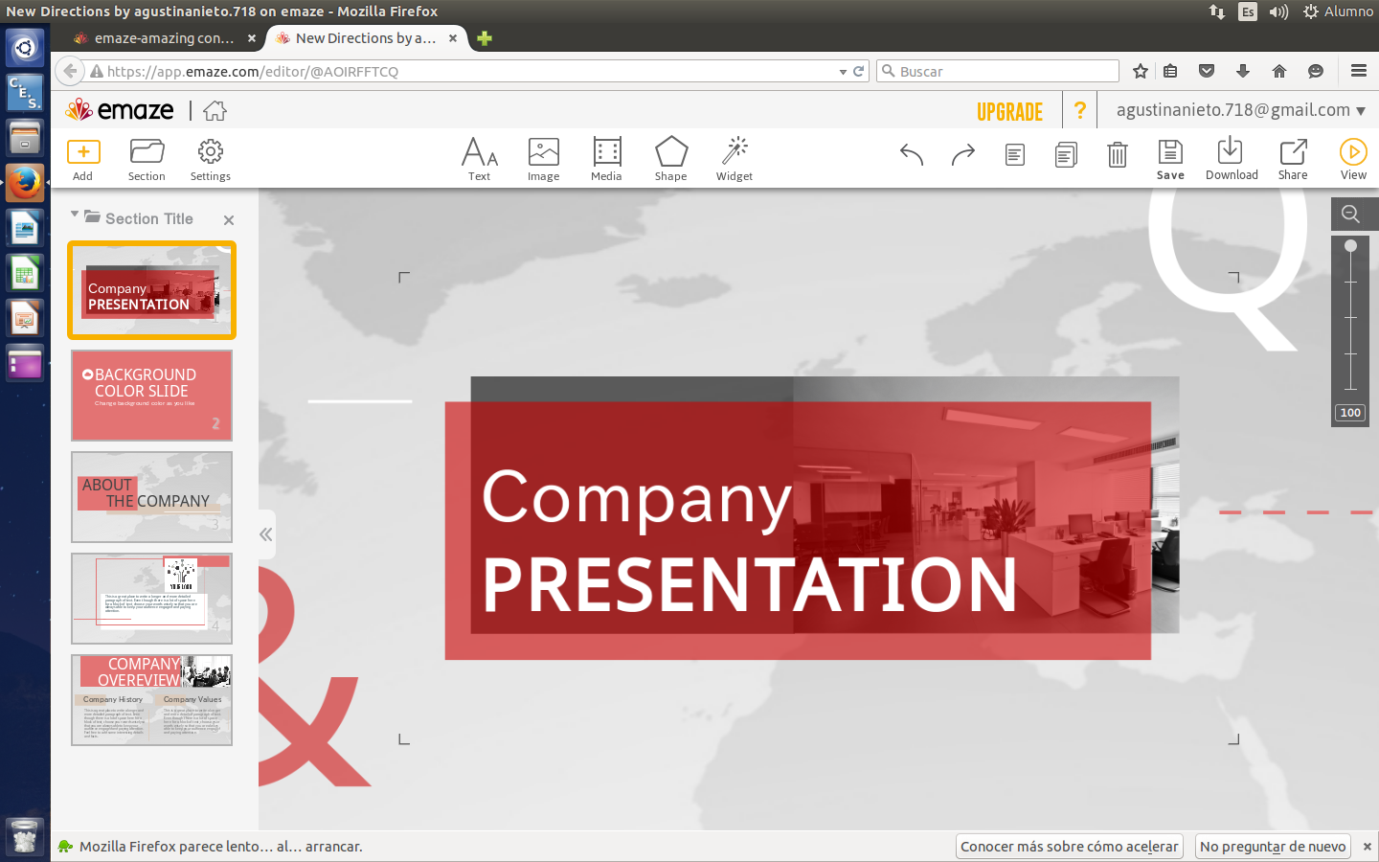Close the emaze-amazing tab

click(x=252, y=38)
